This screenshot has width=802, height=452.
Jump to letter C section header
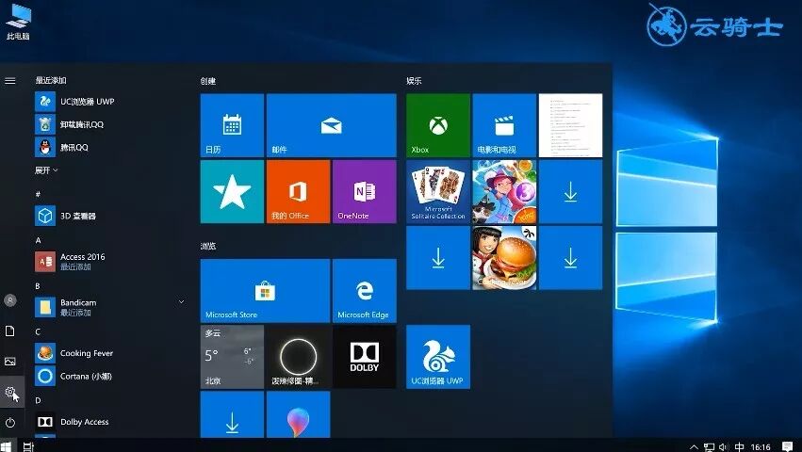click(x=38, y=331)
